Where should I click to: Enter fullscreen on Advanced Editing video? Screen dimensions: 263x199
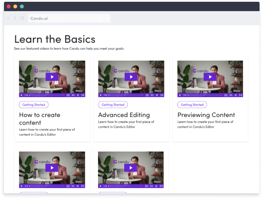pyautogui.click(x=162, y=95)
